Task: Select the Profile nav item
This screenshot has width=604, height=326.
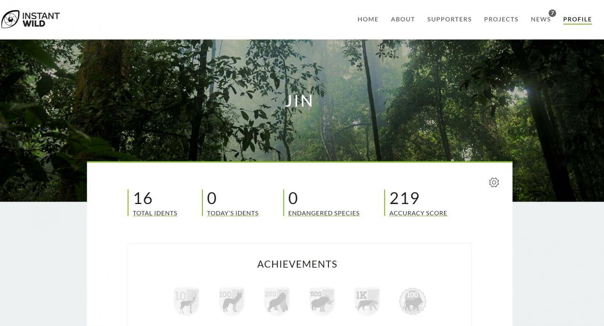Action: (578, 19)
